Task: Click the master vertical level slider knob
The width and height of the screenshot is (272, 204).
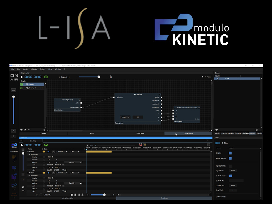Action: (x=14, y=97)
